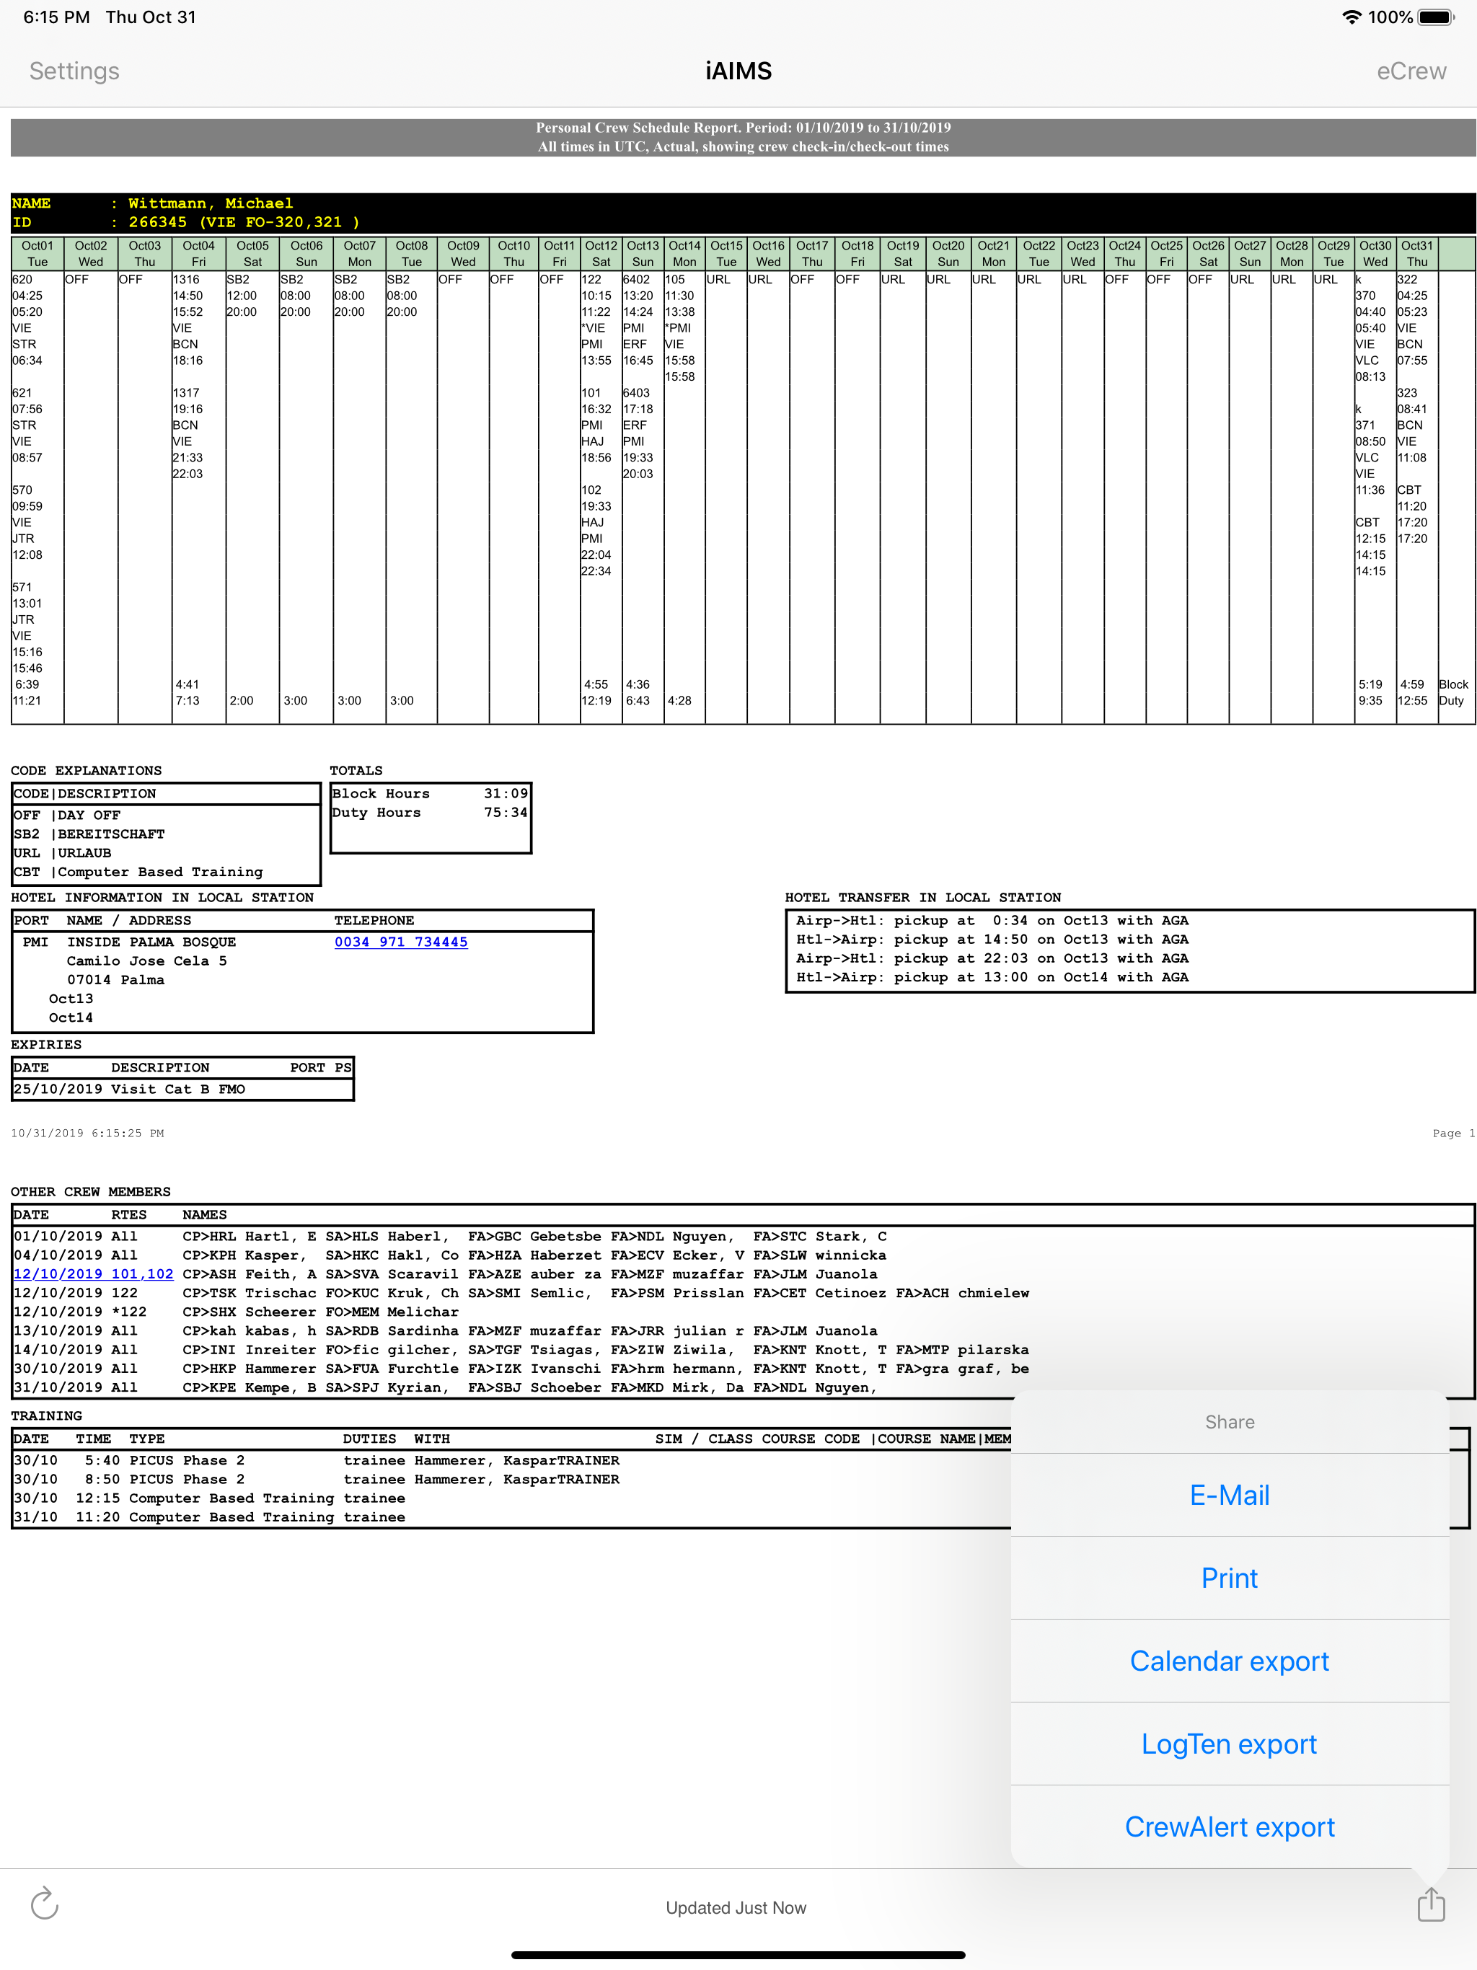Image resolution: width=1477 pixels, height=1970 pixels.
Task: Tap the Share popover title
Action: pyautogui.click(x=1230, y=1422)
